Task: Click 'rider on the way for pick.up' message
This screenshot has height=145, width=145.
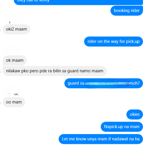Action: point(114,41)
